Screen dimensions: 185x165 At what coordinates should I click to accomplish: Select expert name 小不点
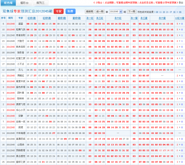point(21,64)
